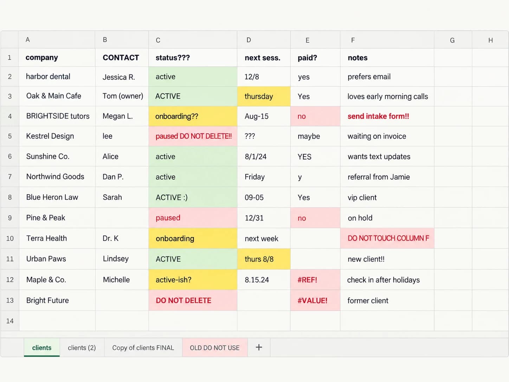The height and width of the screenshot is (382, 509).
Task: Select the OLD DO NOT USE tab
Action: coord(215,348)
